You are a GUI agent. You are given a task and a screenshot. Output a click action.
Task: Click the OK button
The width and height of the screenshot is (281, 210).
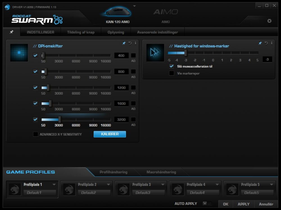point(226,204)
